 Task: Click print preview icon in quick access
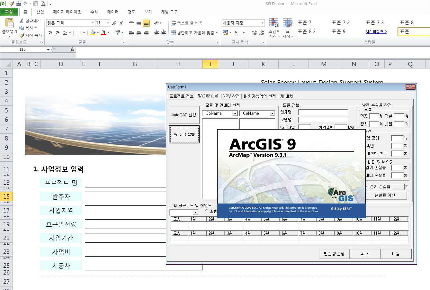[x=43, y=4]
